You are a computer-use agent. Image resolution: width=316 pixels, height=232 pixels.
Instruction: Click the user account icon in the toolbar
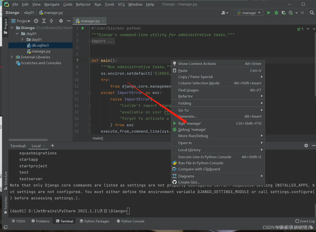tap(224, 13)
